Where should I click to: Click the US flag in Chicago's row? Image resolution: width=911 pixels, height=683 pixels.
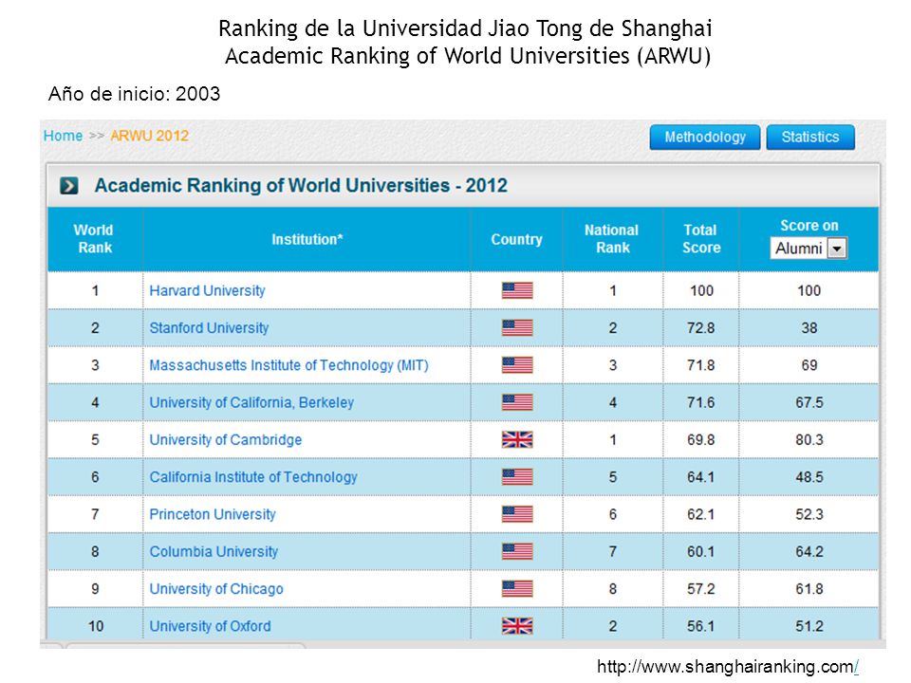[517, 589]
